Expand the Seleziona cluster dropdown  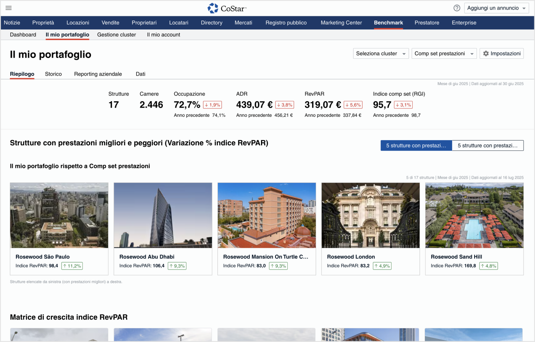[381, 53]
